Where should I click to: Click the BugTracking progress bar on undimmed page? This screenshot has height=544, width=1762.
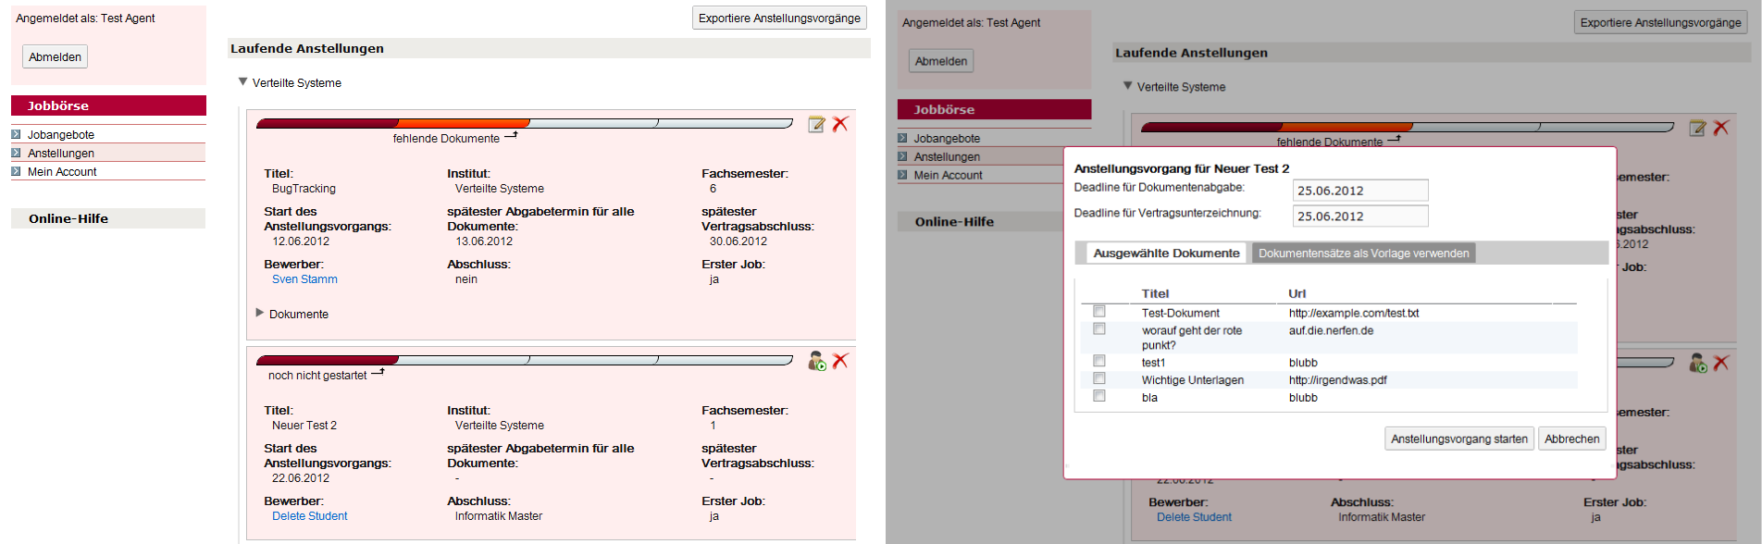524,123
